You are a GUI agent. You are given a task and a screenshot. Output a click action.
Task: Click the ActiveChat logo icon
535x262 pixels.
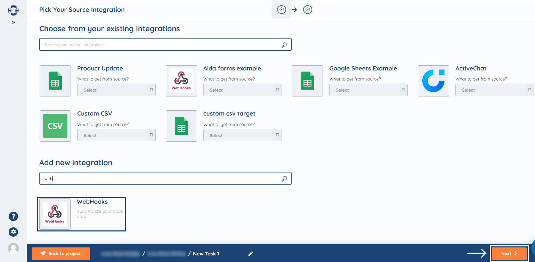click(x=433, y=81)
